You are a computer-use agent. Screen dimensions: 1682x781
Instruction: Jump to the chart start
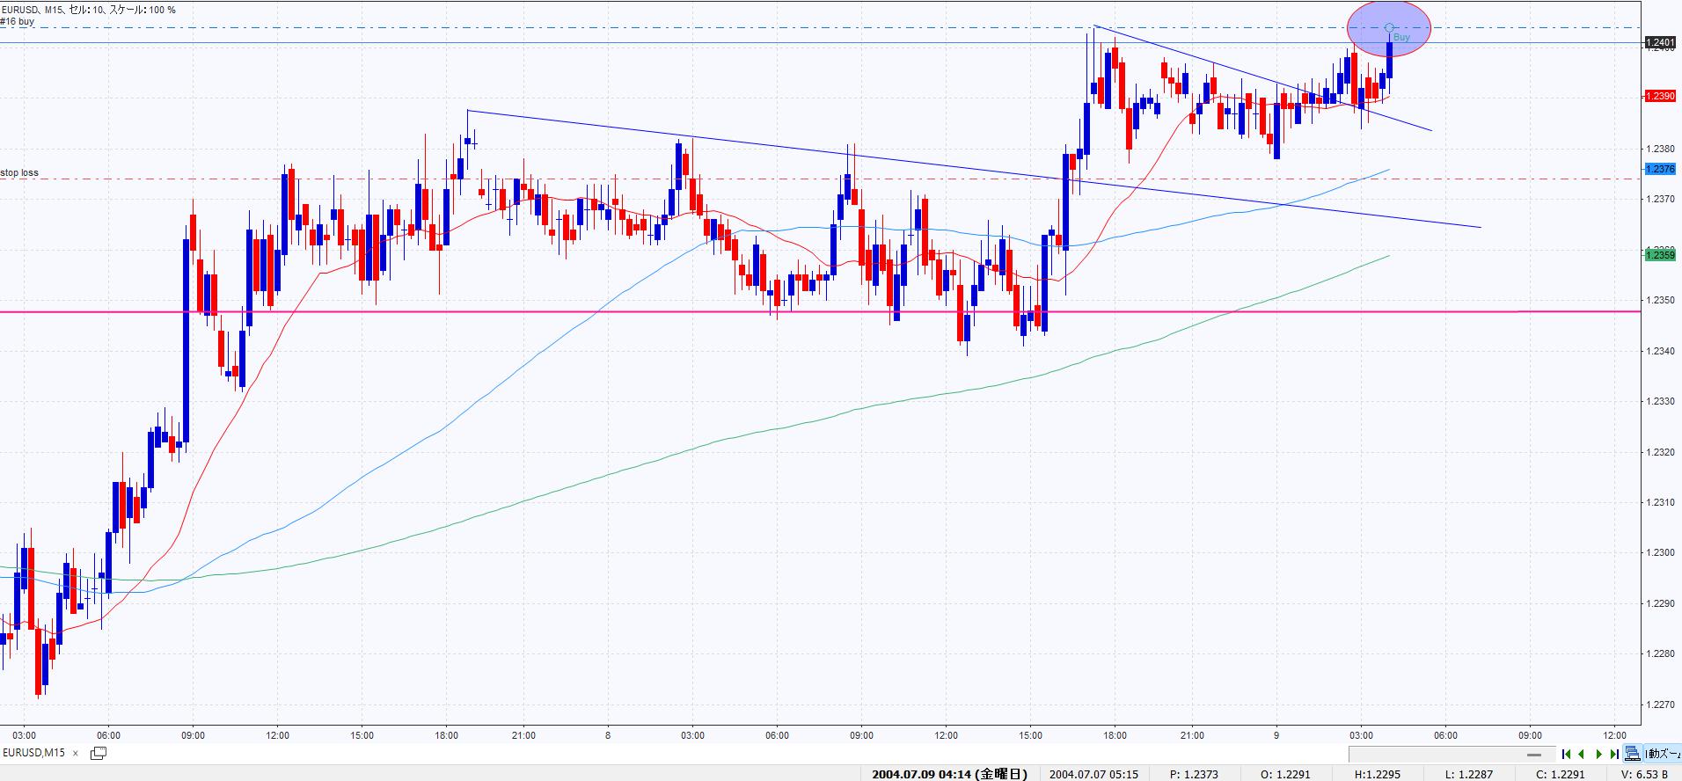coord(1567,754)
